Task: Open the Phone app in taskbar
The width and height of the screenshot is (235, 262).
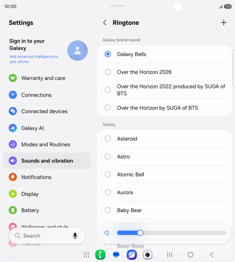Action: tap(100, 255)
